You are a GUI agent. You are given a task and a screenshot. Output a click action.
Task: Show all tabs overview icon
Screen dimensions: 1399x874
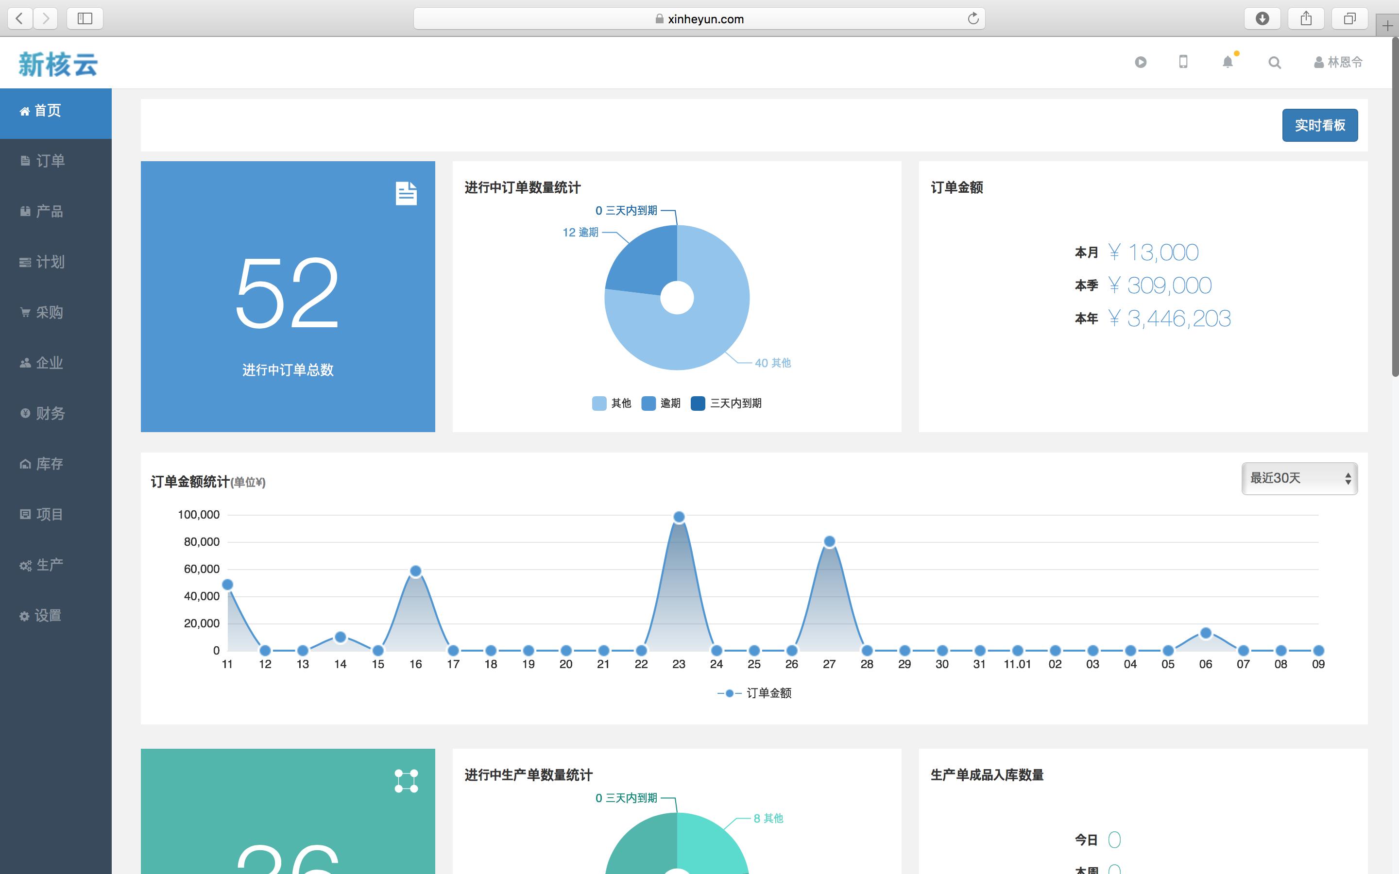tap(1349, 18)
